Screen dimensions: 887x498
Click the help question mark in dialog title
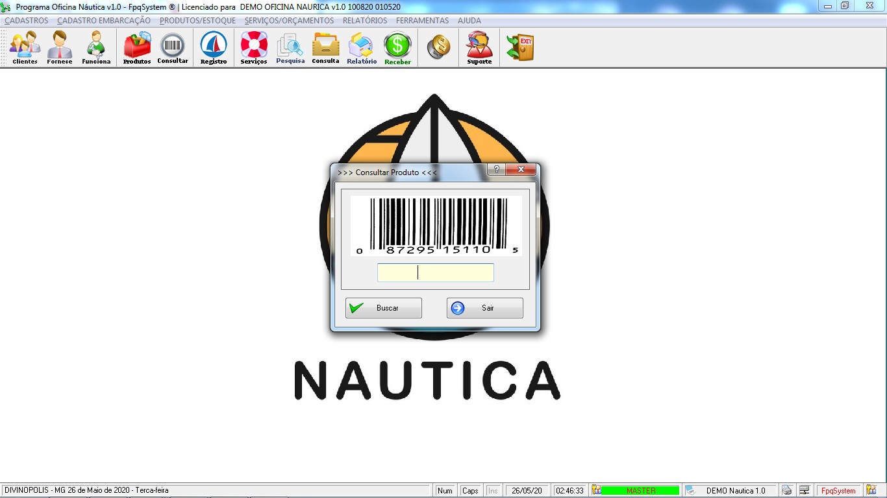(496, 170)
